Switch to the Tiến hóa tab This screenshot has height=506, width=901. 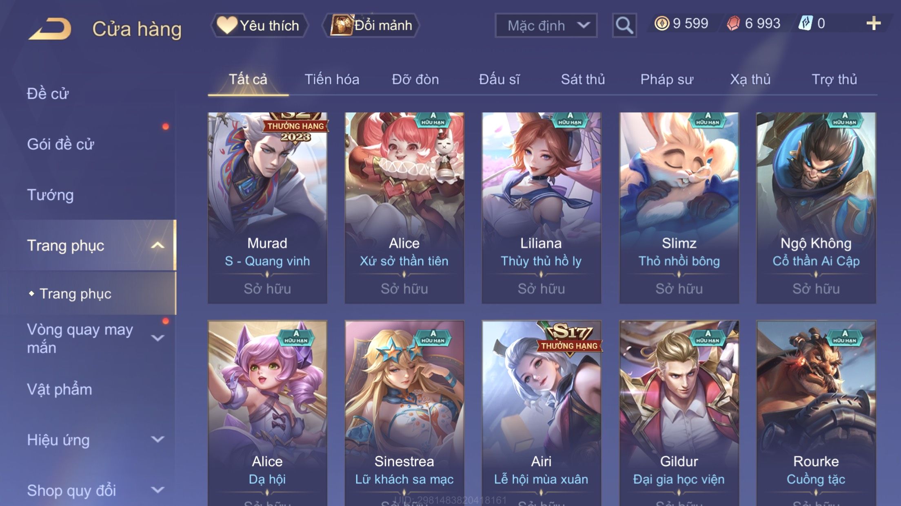tap(332, 79)
